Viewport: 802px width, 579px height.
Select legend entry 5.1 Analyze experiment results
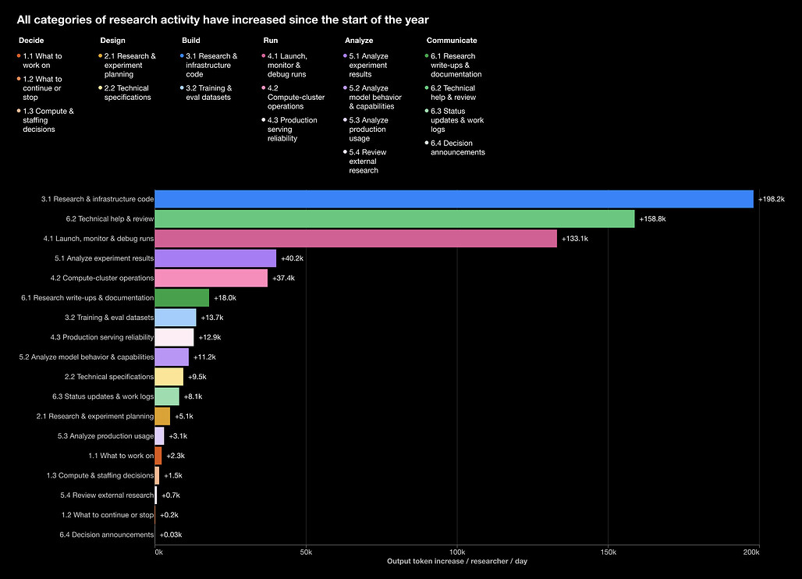coord(366,65)
